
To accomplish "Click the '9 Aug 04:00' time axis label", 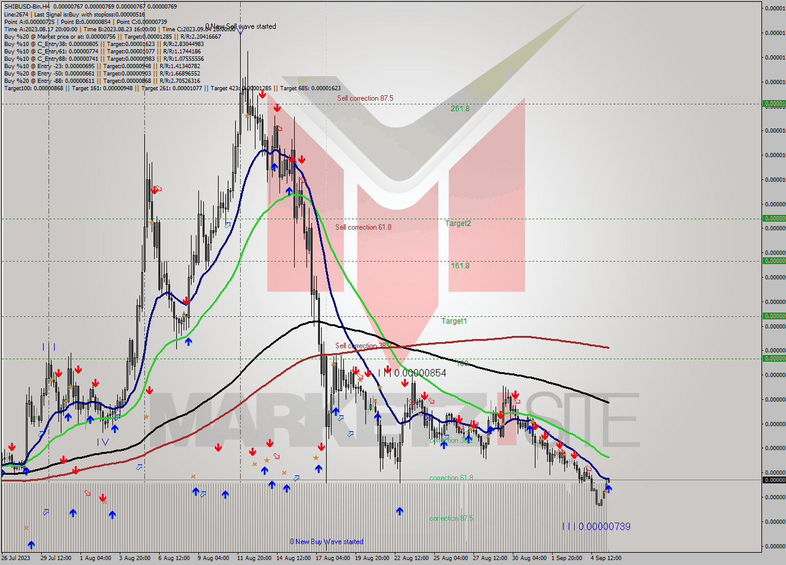I will click(213, 558).
